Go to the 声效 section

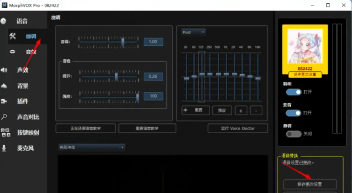click(23, 70)
